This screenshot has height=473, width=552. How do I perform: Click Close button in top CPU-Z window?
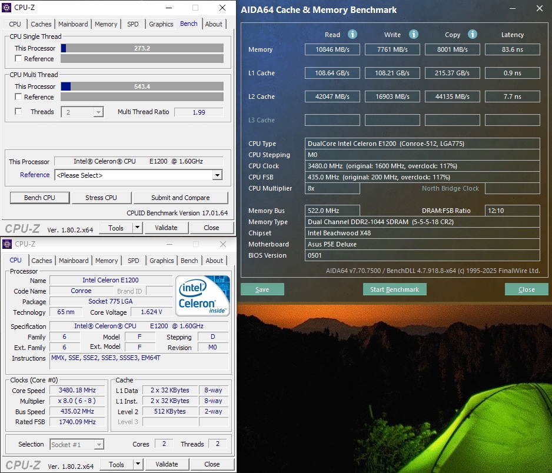point(212,228)
